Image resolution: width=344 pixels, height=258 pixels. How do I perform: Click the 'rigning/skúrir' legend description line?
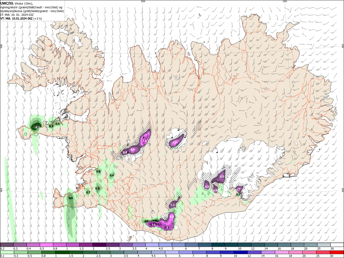coord(31,7)
